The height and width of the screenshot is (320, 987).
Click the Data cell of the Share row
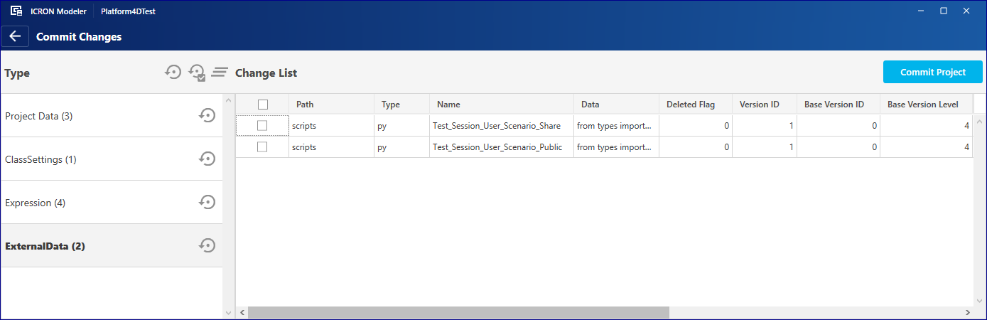coord(617,126)
